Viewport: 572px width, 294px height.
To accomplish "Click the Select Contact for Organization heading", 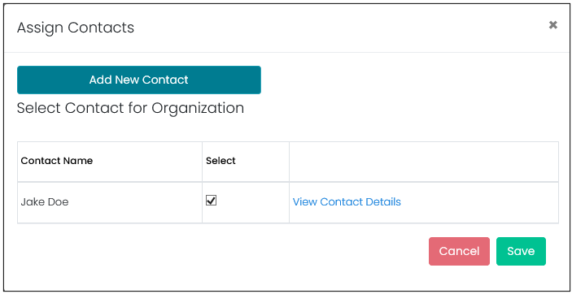I will tap(130, 108).
